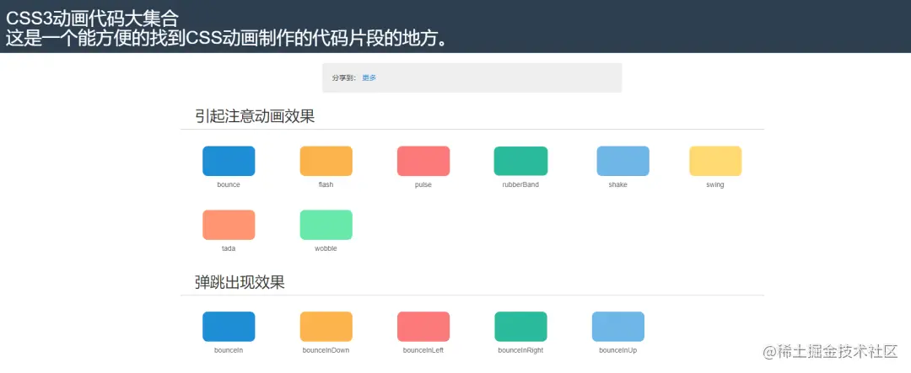Click the red pulse animation box
The width and height of the screenshot is (911, 373).
tap(423, 161)
